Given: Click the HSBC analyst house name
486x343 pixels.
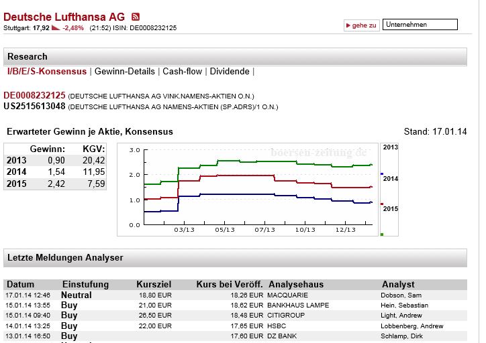Looking at the screenshot, I should [277, 326].
